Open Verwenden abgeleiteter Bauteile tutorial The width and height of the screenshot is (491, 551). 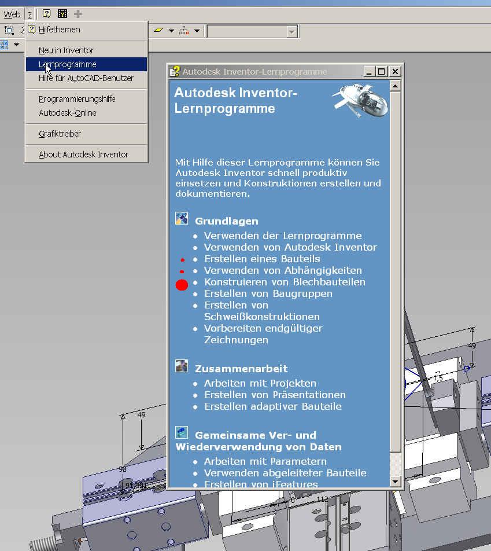(285, 473)
